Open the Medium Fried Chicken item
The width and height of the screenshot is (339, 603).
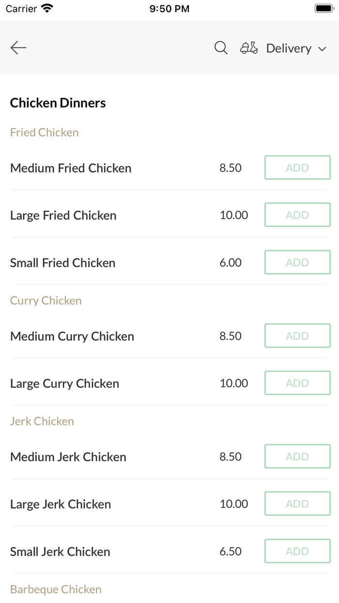coord(71,168)
